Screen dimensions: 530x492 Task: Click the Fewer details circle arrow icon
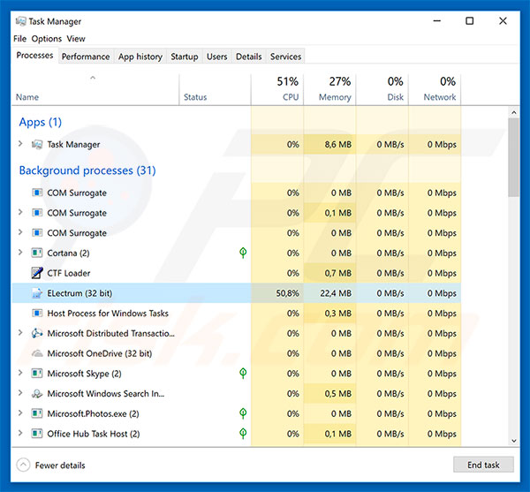(23, 465)
